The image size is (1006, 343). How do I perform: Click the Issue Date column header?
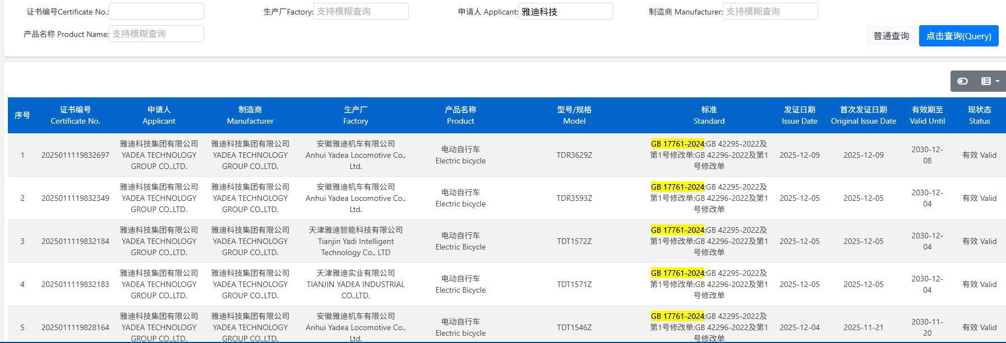[799, 115]
